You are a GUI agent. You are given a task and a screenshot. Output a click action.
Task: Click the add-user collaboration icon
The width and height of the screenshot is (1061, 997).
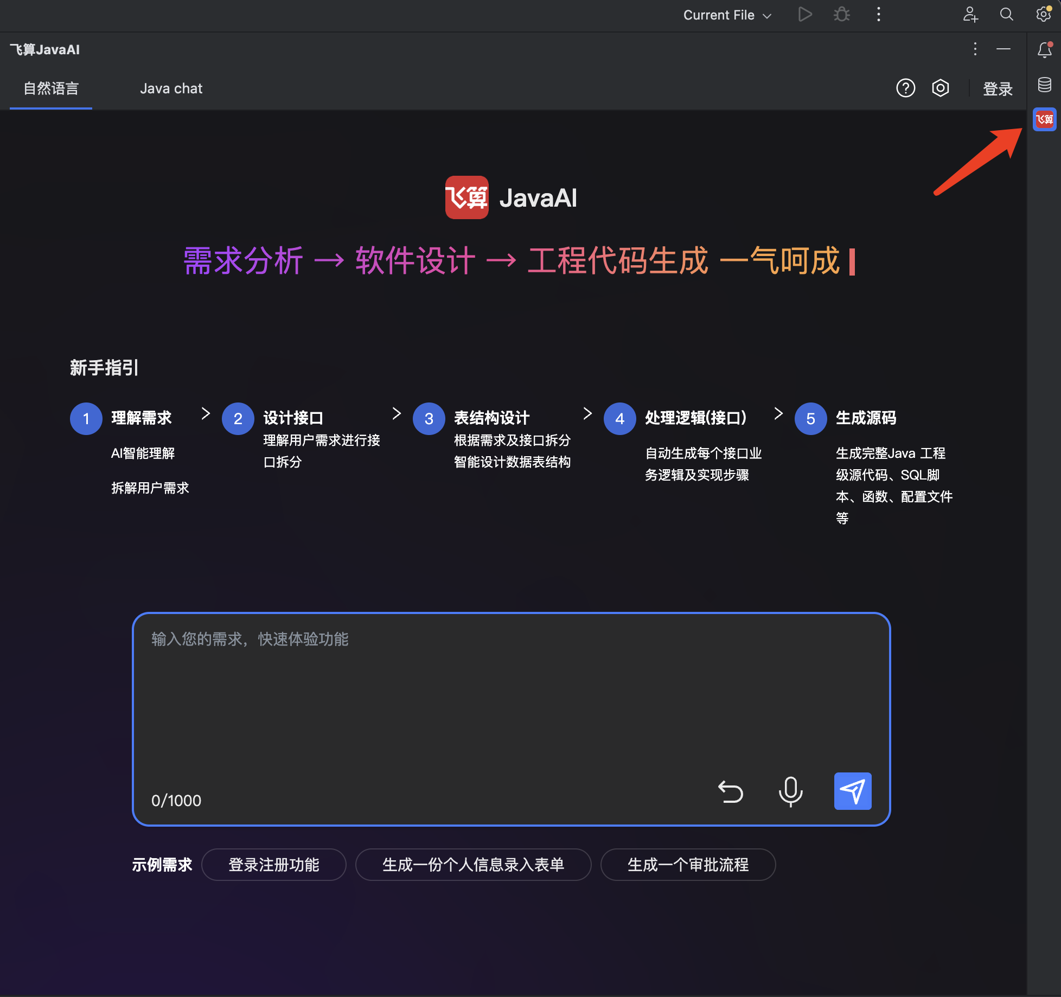(970, 15)
